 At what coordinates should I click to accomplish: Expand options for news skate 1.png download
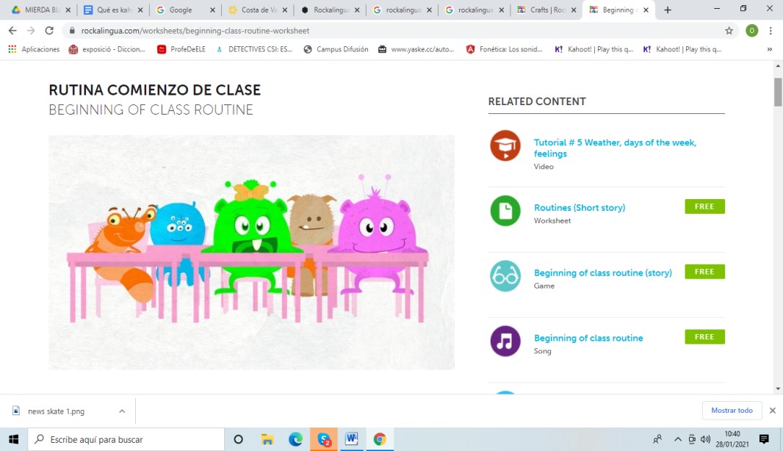click(x=122, y=411)
